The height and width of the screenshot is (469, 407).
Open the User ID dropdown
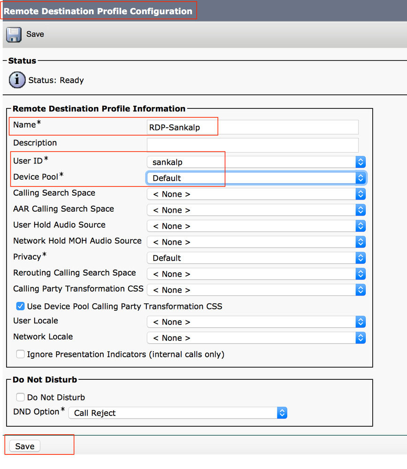(x=256, y=162)
